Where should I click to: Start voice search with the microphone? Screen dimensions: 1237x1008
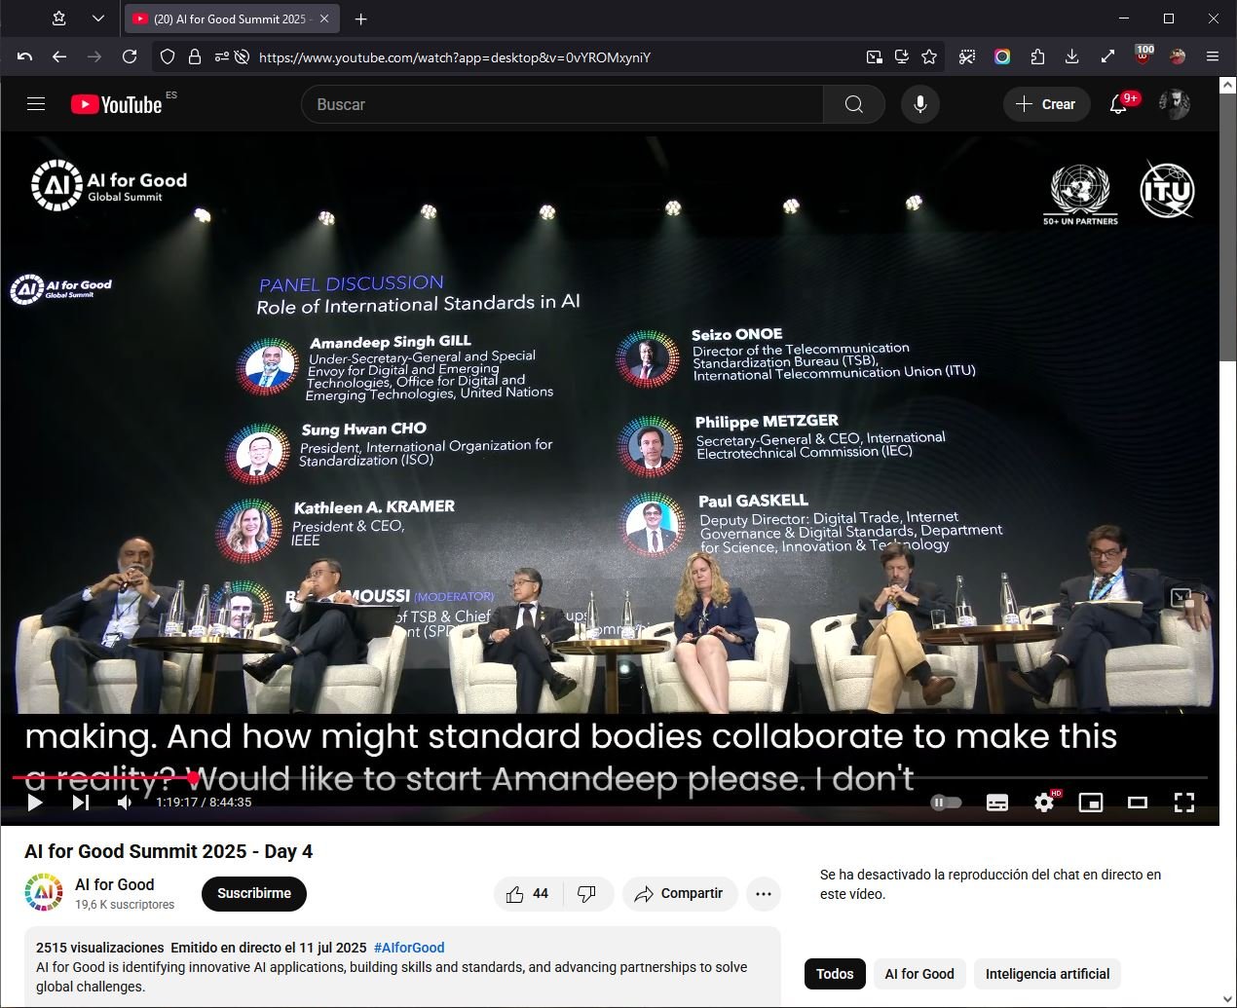(919, 104)
